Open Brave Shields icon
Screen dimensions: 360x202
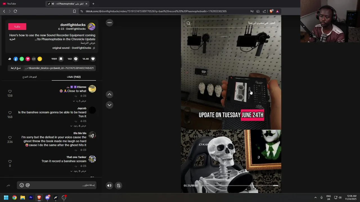pyautogui.click(x=271, y=11)
